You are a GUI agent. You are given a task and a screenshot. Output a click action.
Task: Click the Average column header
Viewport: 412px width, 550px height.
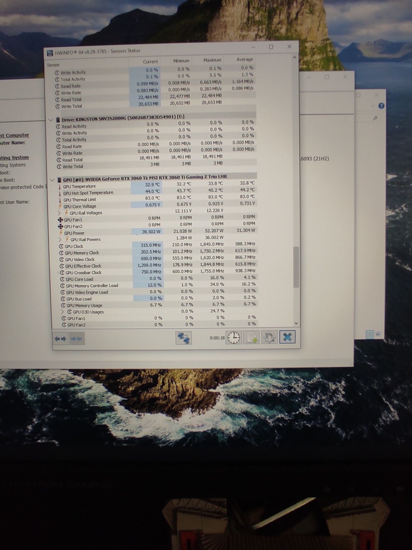pos(244,59)
